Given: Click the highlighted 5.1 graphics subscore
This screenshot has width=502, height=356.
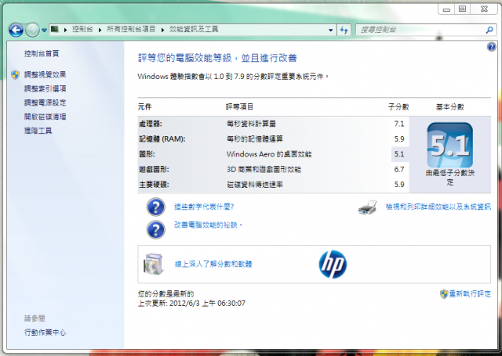Looking at the screenshot, I should click(399, 154).
